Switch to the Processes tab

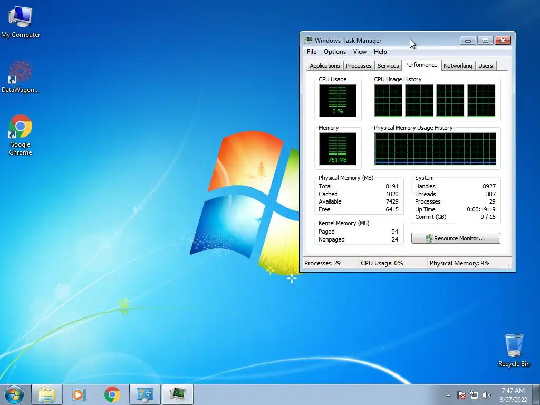point(359,66)
